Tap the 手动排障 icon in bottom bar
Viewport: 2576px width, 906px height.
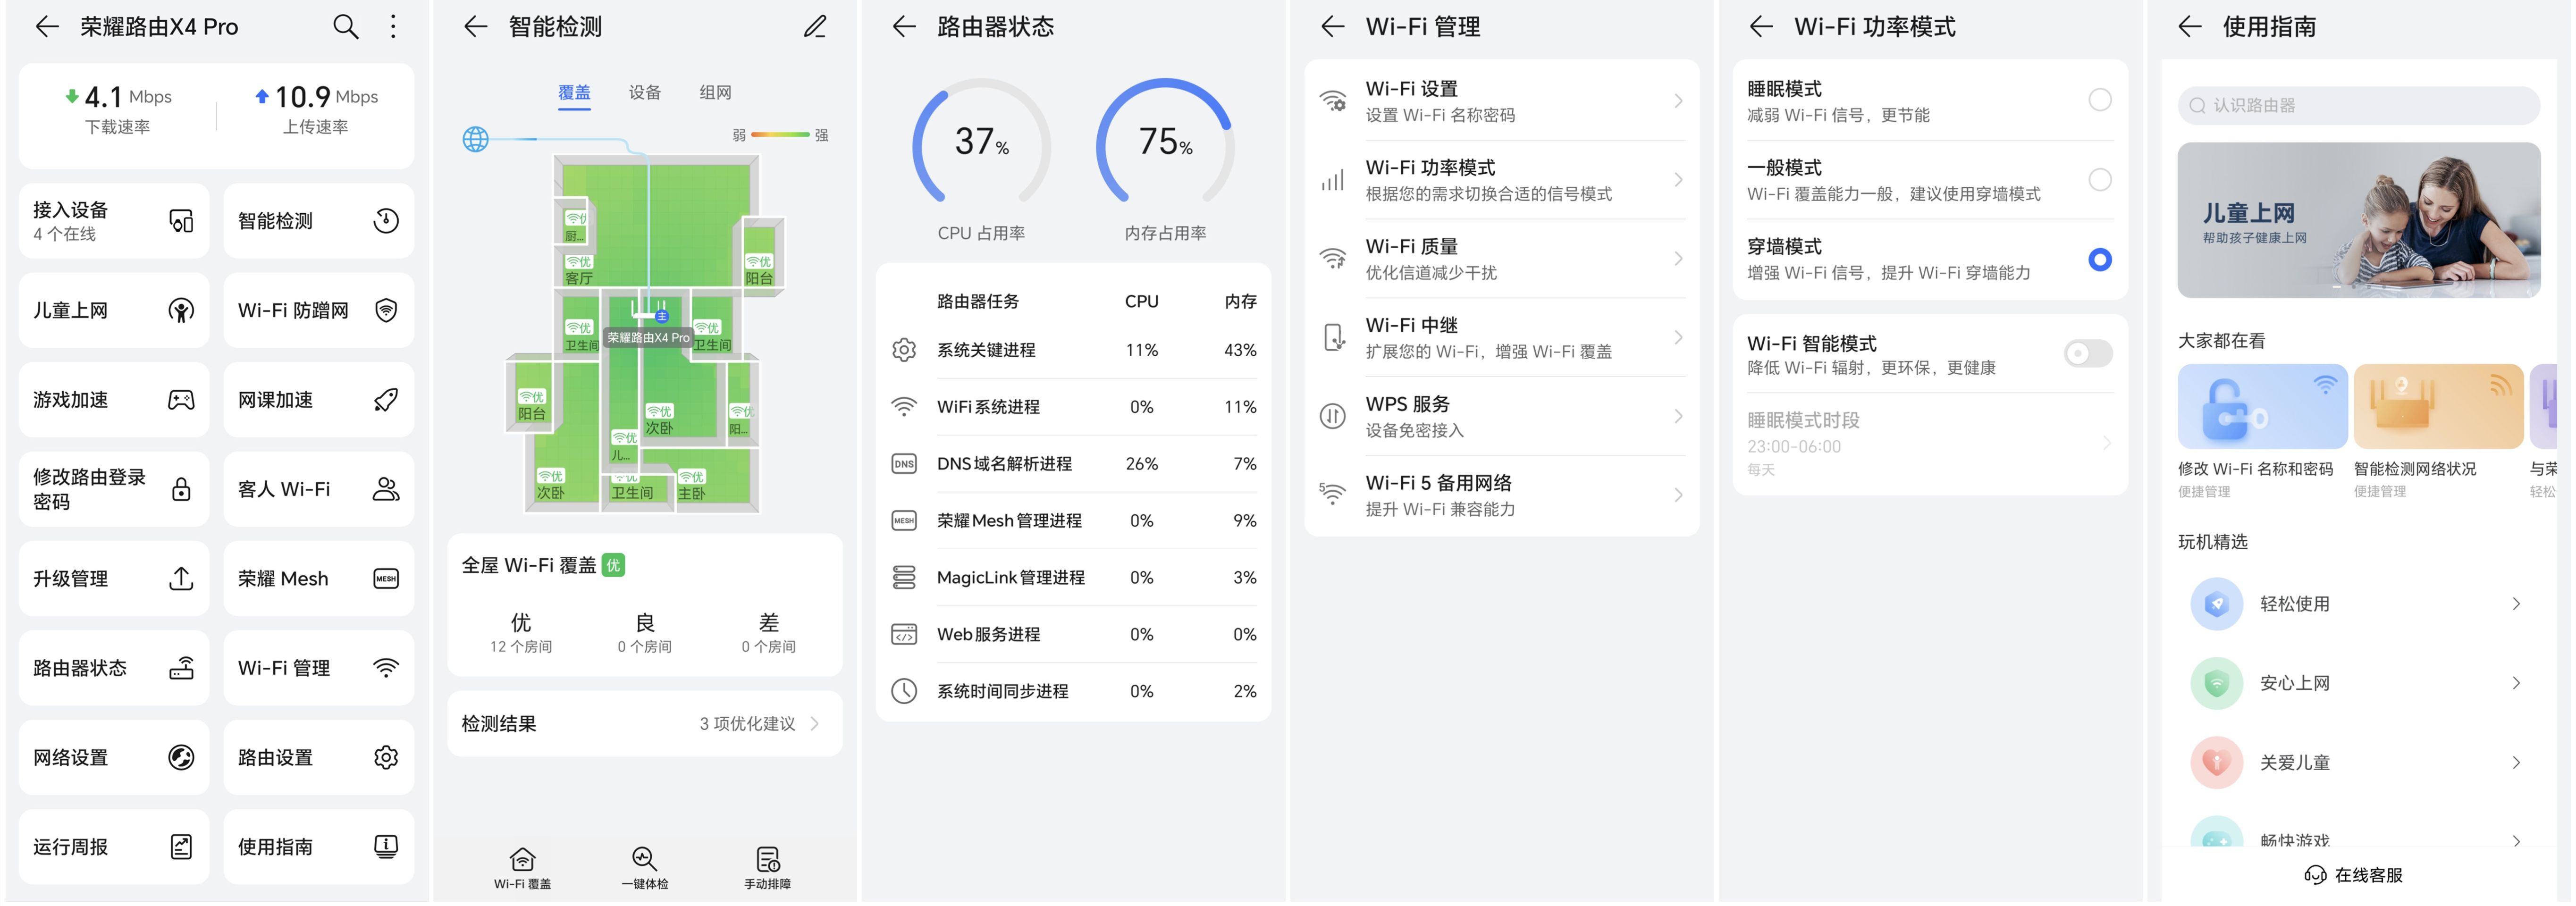click(x=767, y=866)
